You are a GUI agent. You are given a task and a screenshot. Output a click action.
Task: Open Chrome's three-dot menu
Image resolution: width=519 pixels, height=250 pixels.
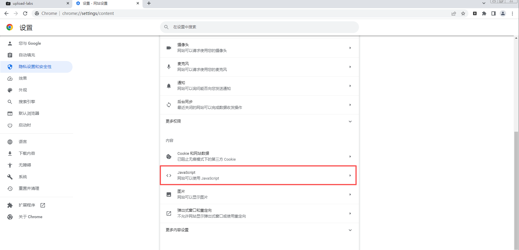(512, 13)
